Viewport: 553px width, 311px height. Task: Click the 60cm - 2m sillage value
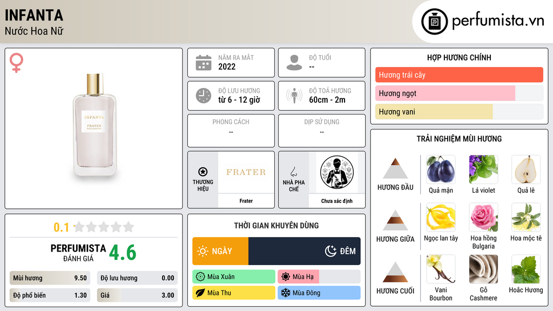click(x=327, y=100)
